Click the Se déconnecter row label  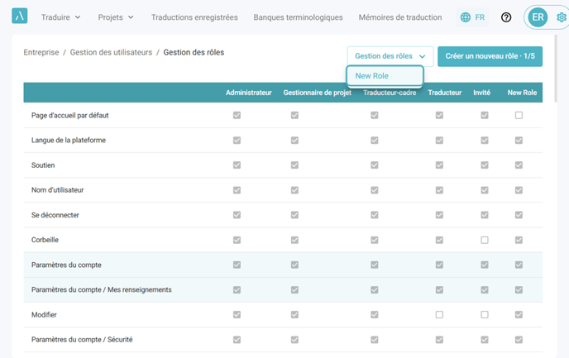click(x=55, y=215)
